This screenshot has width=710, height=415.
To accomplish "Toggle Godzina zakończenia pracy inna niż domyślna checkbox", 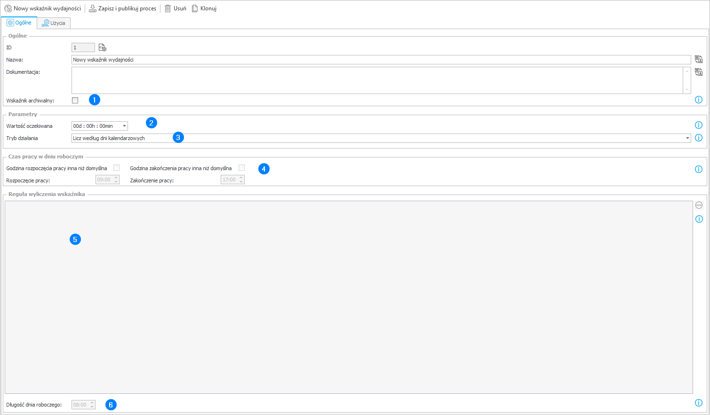I will coord(241,168).
